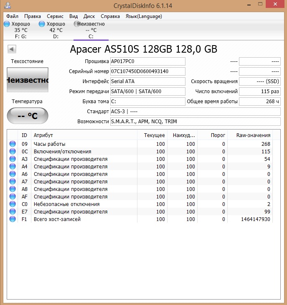The image size is (287, 305).
Task: Click the Температура label
Action: [27, 102]
